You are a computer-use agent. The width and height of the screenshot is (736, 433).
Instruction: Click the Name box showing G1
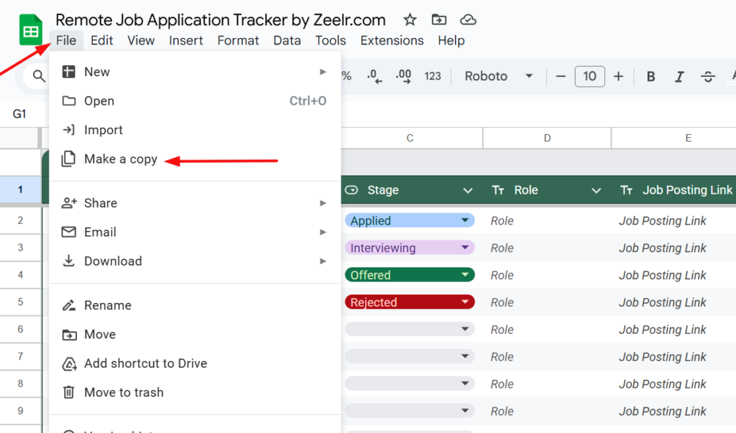point(19,114)
